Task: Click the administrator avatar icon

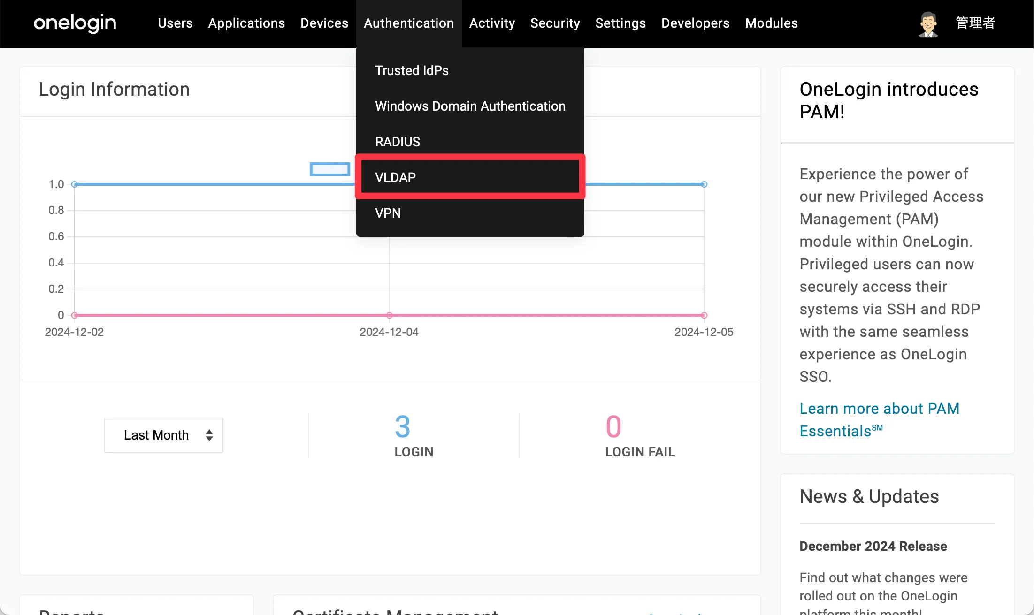Action: click(x=927, y=23)
